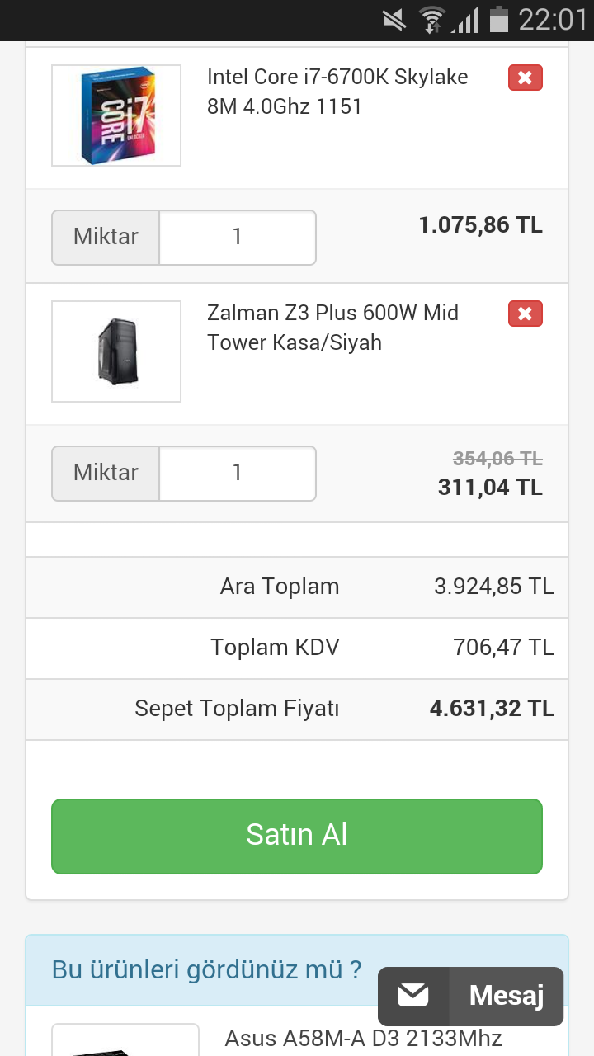
Task: Tap the clock showing 22:01
Action: tap(551, 20)
